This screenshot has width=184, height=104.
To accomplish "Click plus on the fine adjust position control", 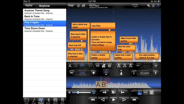I will 156,66.
